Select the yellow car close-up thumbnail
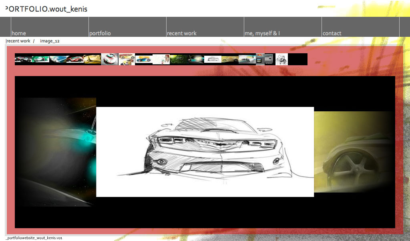 [92, 59]
